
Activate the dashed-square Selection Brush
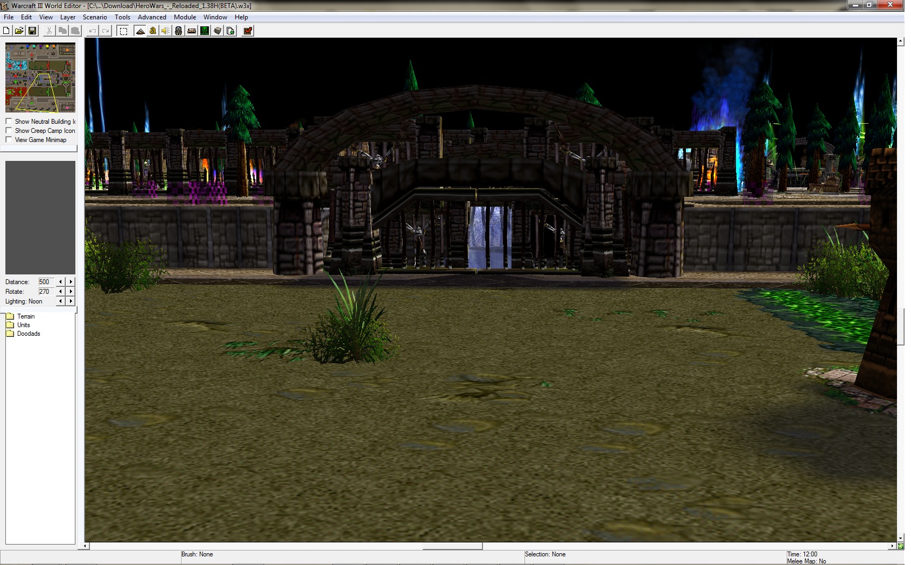point(123,31)
